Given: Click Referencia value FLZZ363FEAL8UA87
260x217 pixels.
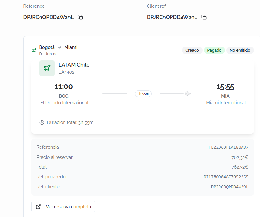Looking at the screenshot, I should coord(229,147).
